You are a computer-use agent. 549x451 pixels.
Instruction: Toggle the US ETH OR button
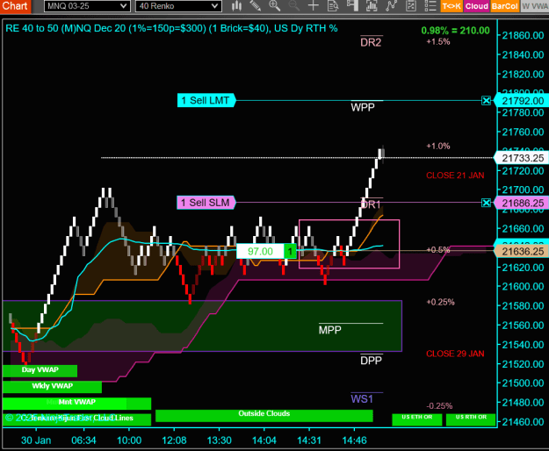[416, 419]
